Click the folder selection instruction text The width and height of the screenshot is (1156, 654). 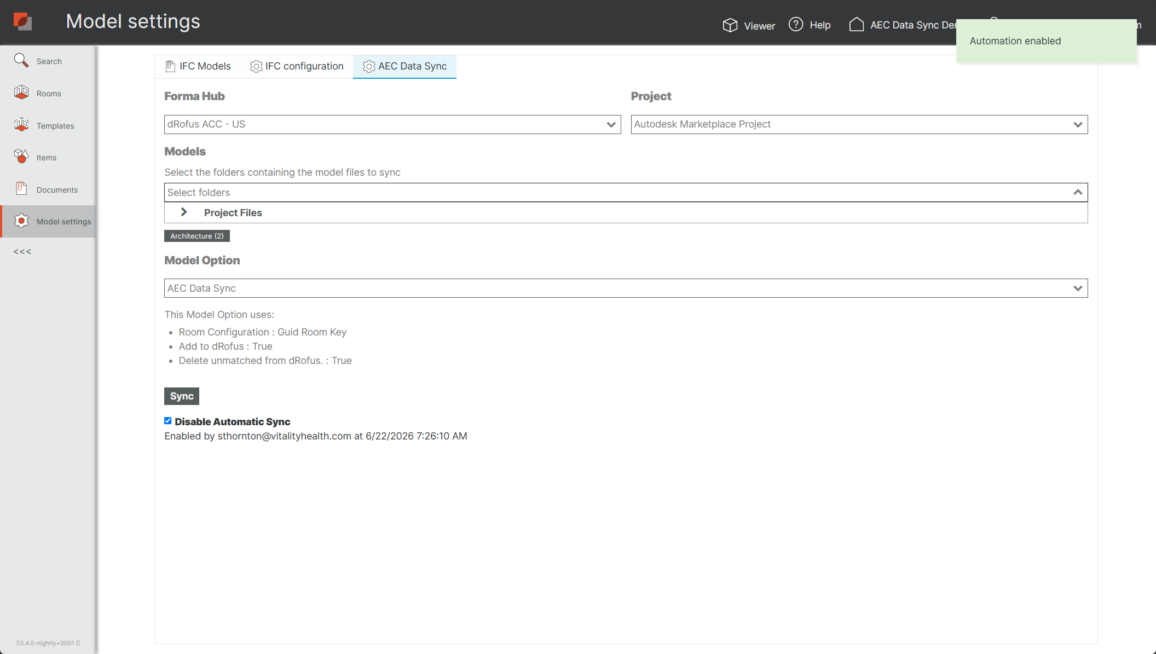pos(282,172)
